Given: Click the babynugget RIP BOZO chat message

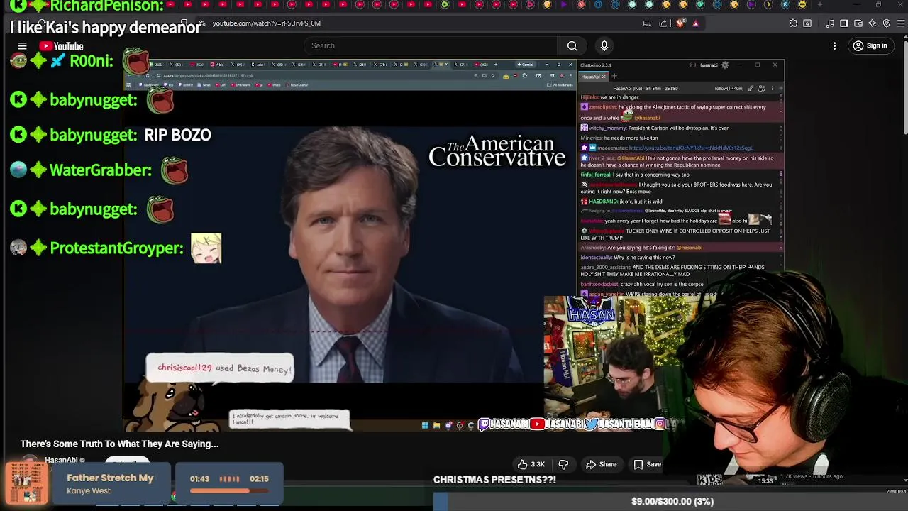Looking at the screenshot, I should (111, 135).
